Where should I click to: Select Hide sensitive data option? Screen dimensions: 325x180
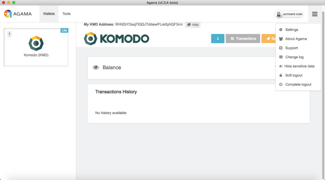point(298,66)
